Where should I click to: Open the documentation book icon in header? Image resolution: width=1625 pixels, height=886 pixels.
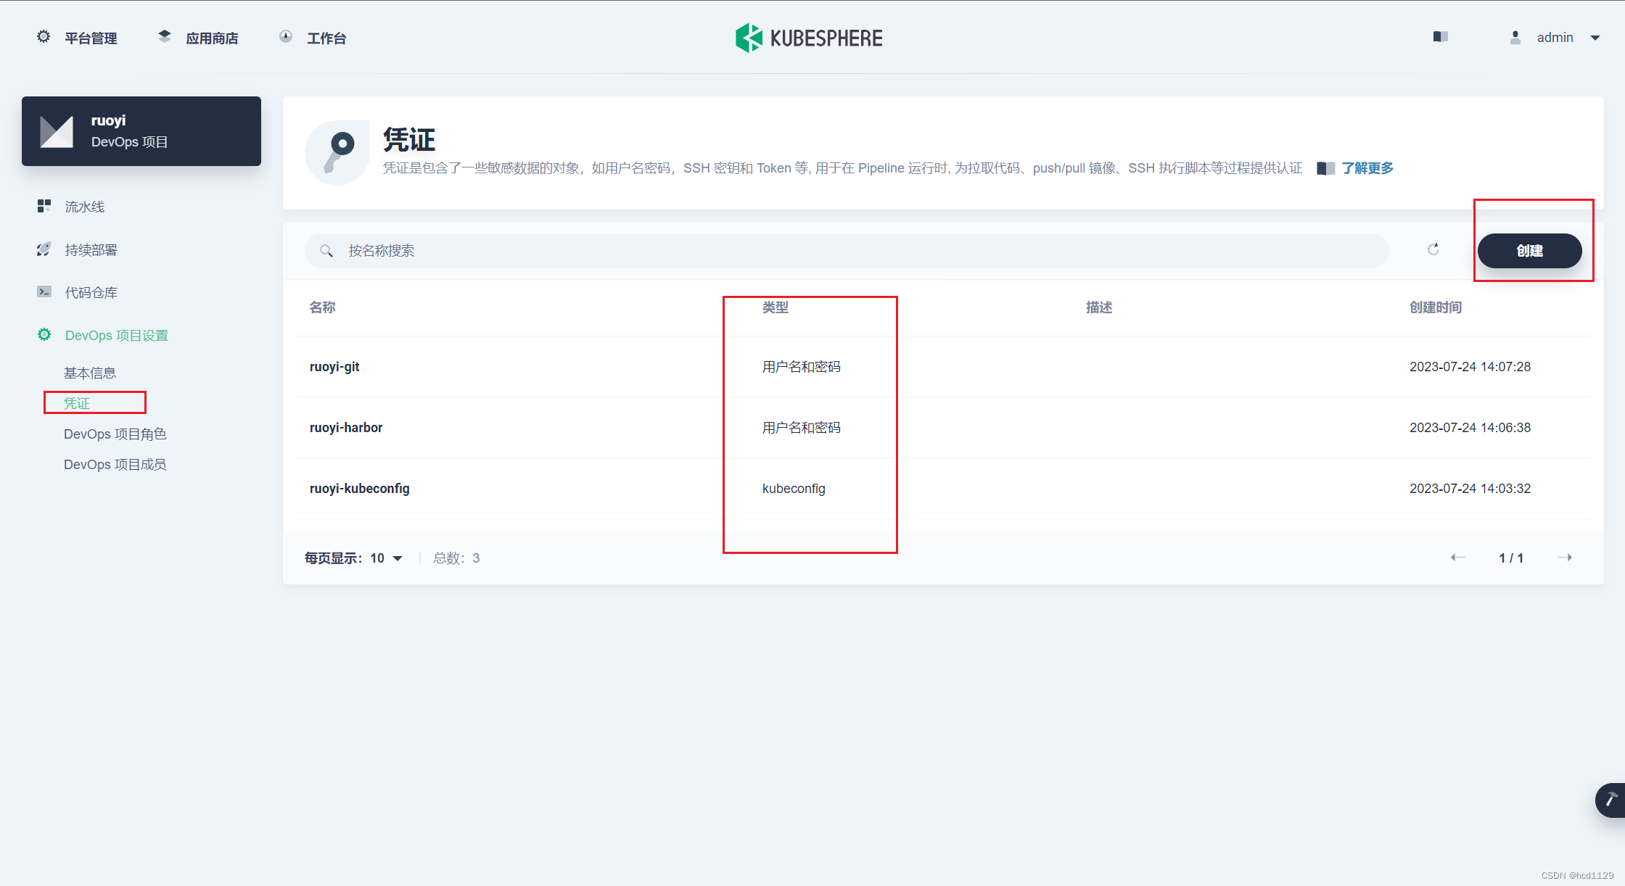[1441, 36]
